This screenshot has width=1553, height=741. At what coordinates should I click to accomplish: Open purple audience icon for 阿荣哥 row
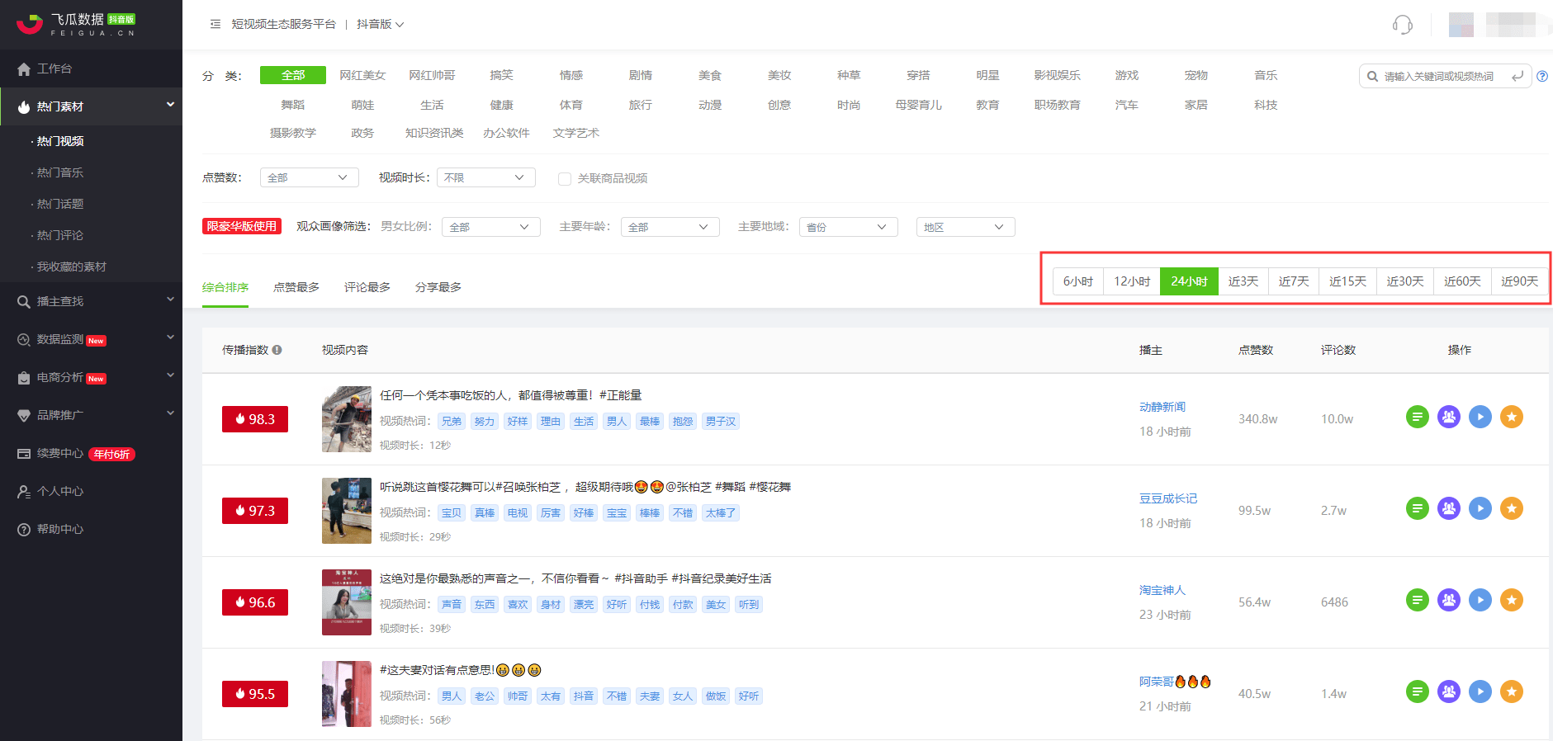click(1449, 691)
